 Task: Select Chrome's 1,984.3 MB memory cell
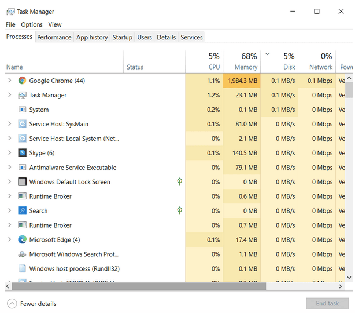242,81
